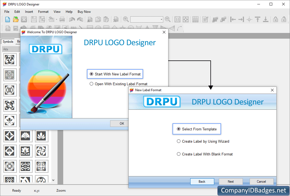Click the closed padlock Lock icon
290x196 pixels.
(x=276, y=19)
